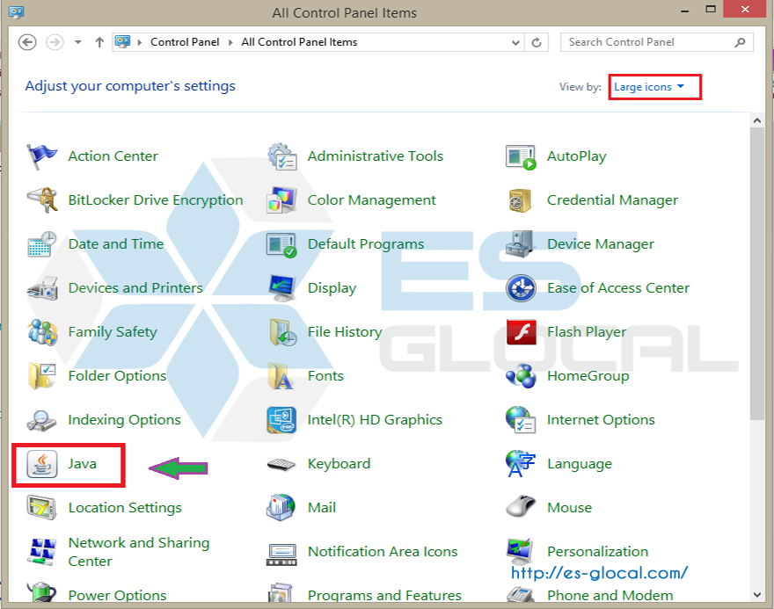
Task: Open Action Center link text
Action: tap(113, 156)
